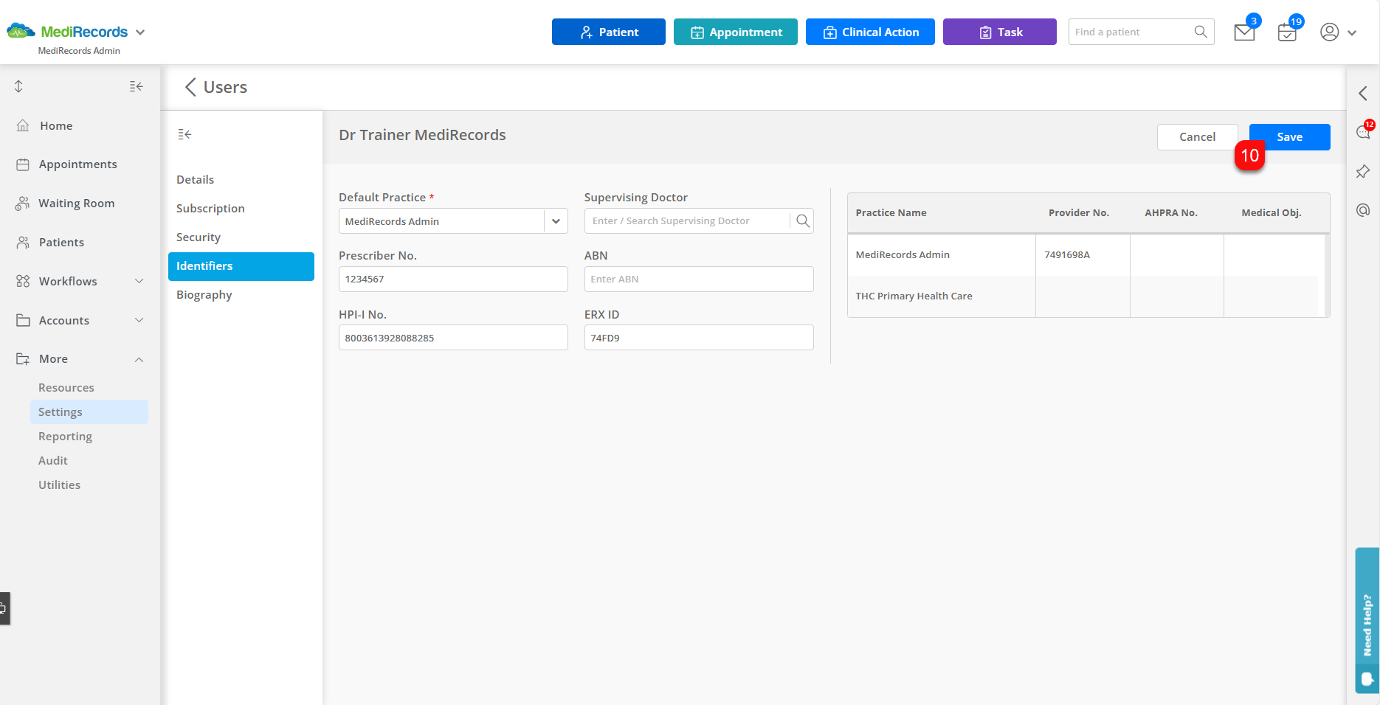Expand the Workflows menu chevron
1380x705 pixels.
[x=139, y=281]
